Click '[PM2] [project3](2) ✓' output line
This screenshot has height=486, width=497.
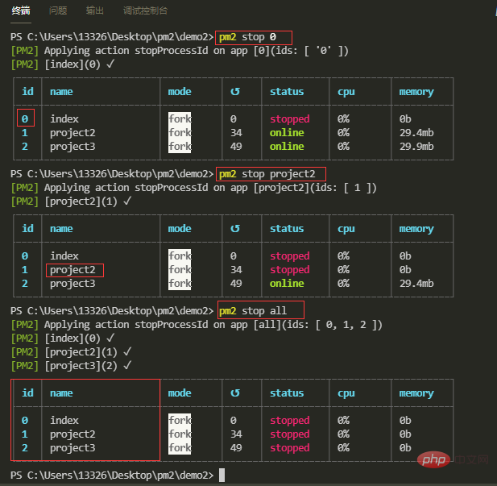click(x=72, y=366)
